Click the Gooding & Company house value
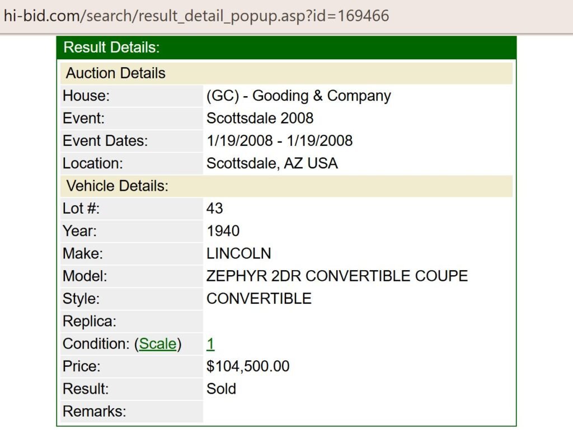573x434 pixels. [298, 96]
